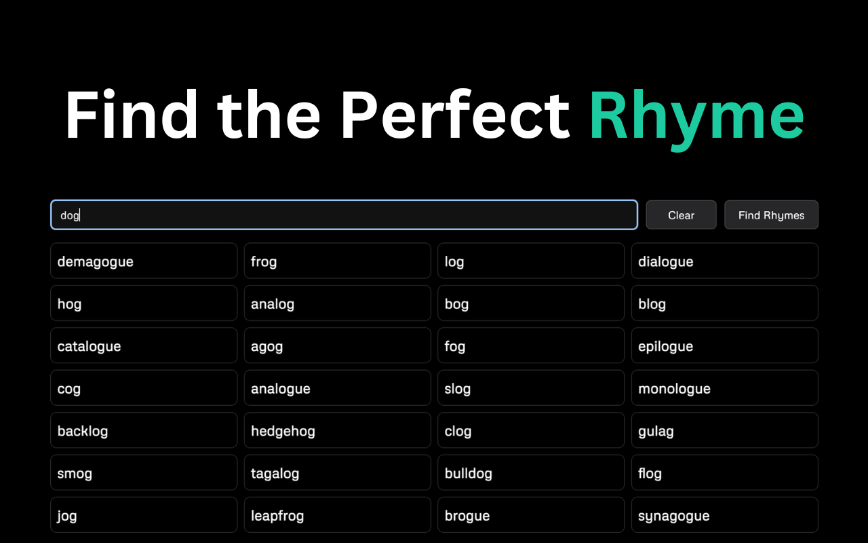Click the 'blog' rhyme result
868x543 pixels.
724,303
